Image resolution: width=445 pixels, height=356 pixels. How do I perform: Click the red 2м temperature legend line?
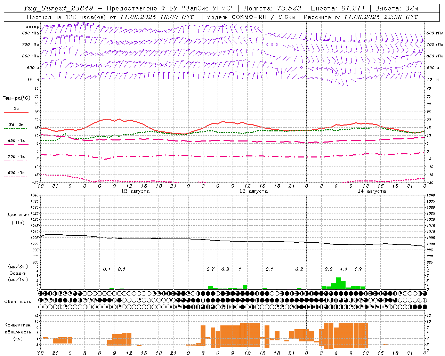(16, 112)
